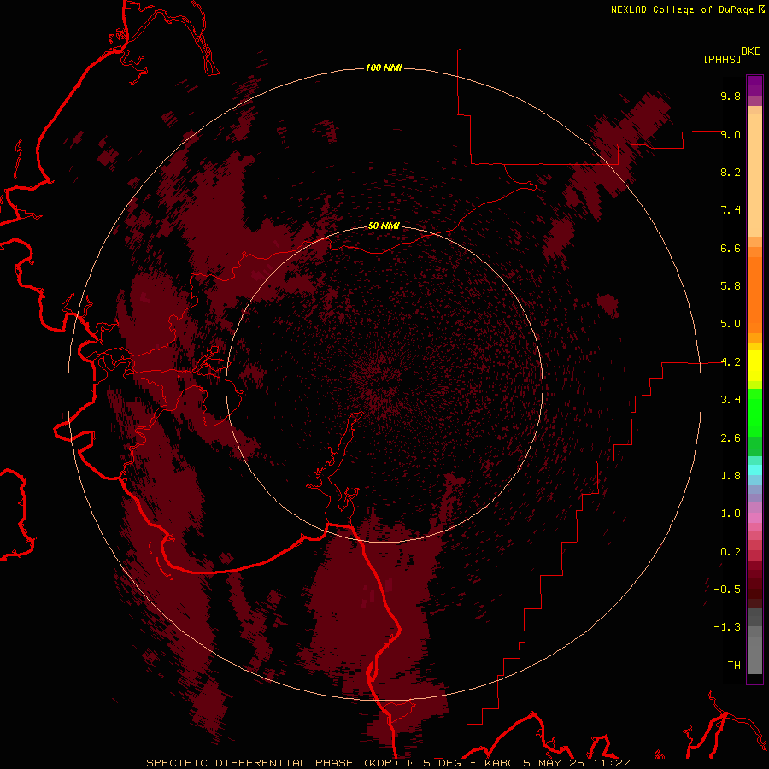
Task: Click the 4.2 legend value
Action: 731,362
